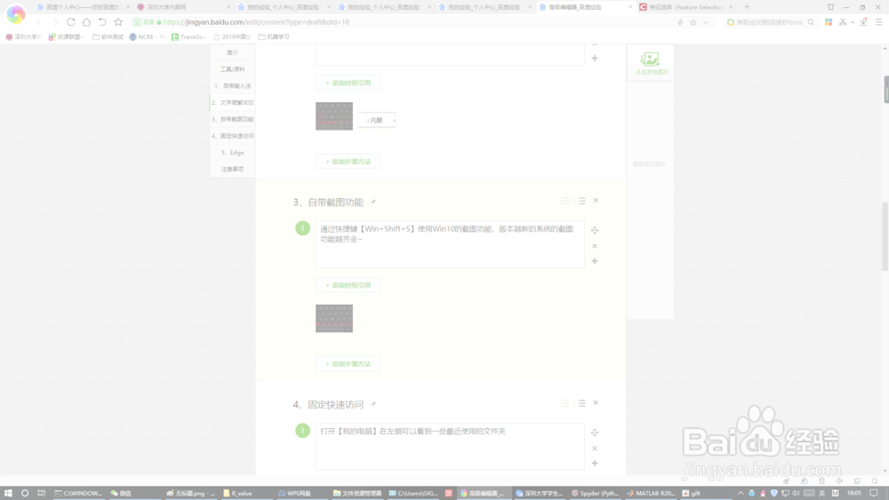Switch to Spyder on the taskbar

pyautogui.click(x=596, y=493)
